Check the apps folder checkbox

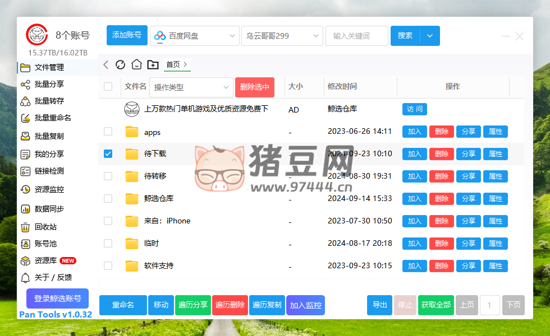pyautogui.click(x=108, y=132)
